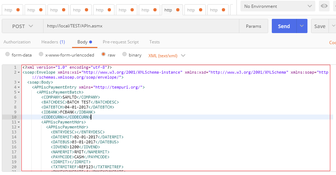Click the DATEBUS value 03-01-2017

click(83, 142)
